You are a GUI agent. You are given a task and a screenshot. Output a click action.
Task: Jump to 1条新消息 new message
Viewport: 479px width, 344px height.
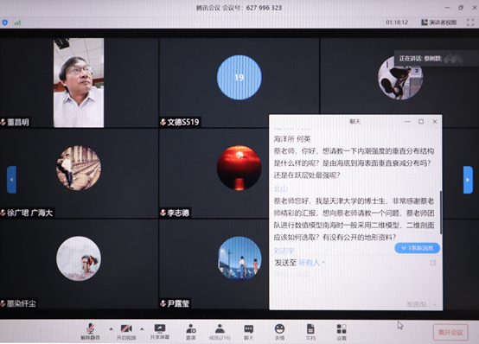(418, 248)
